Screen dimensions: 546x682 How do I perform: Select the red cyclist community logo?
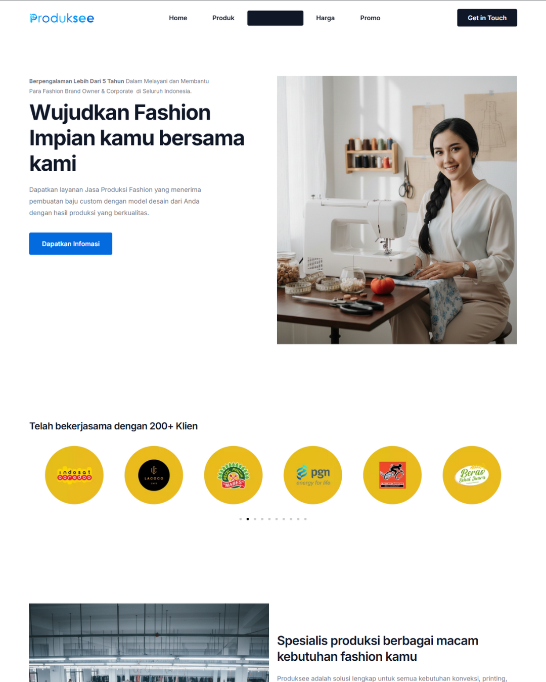[392, 475]
